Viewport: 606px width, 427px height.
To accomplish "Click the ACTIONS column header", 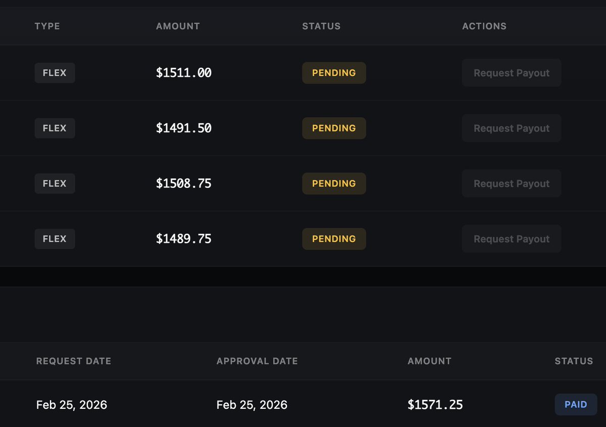I will (484, 26).
